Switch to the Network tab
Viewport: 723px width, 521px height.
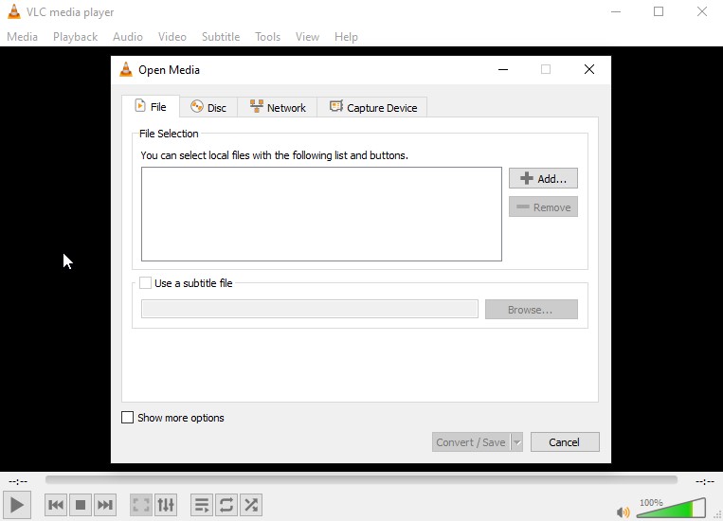point(277,107)
